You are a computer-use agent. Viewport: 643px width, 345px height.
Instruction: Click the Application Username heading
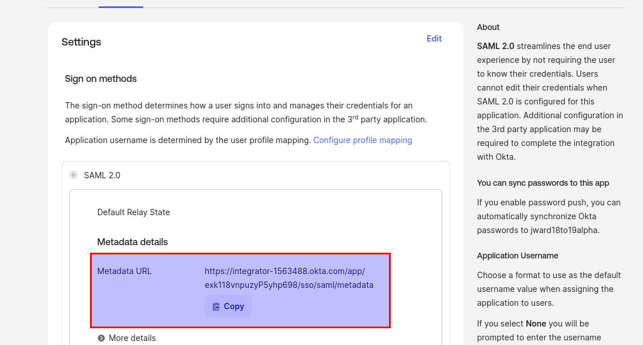pos(517,256)
